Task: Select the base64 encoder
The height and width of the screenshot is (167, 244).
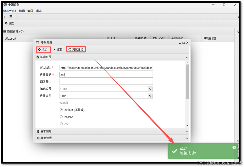Action: pos(61,117)
